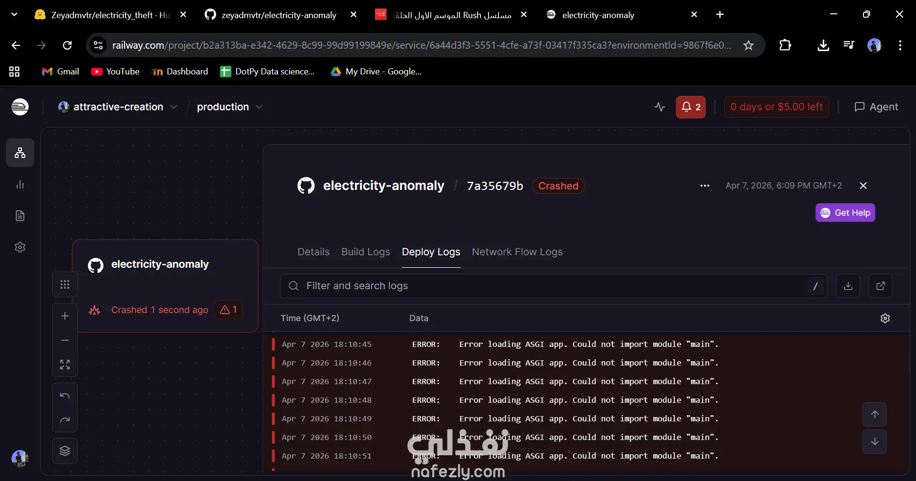Click the Get Help button
Screen dimensions: 916x481
[x=845, y=213]
